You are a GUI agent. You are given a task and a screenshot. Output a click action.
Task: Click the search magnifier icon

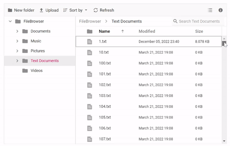pos(175,21)
